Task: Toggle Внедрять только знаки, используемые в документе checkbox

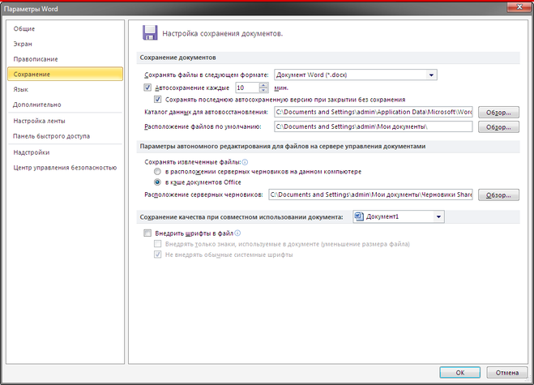Action: point(157,244)
